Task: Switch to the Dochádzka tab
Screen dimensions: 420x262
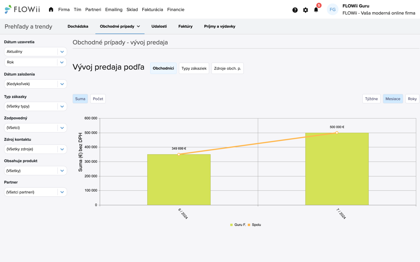Action: [x=78, y=26]
